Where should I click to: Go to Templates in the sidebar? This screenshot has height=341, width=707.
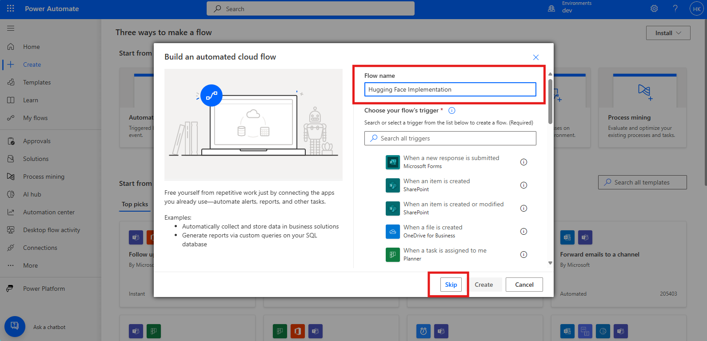pyautogui.click(x=37, y=82)
